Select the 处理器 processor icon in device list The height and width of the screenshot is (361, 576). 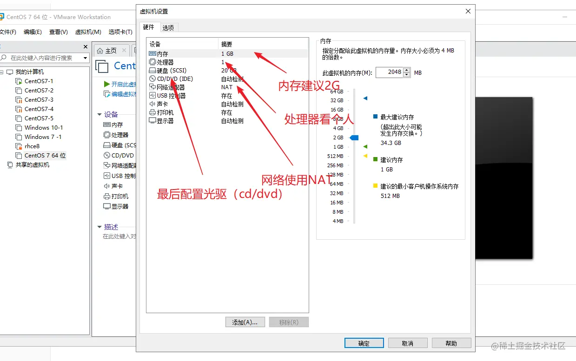[152, 62]
